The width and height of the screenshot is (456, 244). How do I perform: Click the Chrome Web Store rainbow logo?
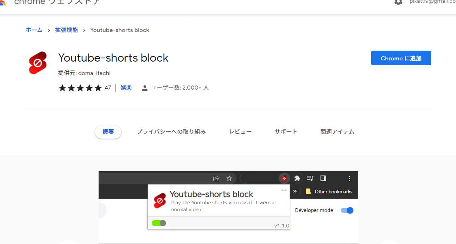[x=2, y=2]
